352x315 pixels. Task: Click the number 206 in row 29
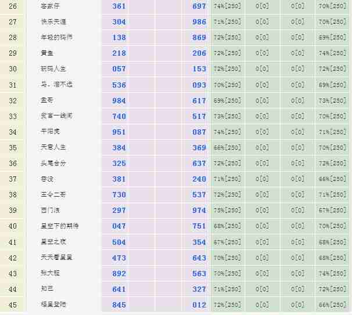[199, 53]
